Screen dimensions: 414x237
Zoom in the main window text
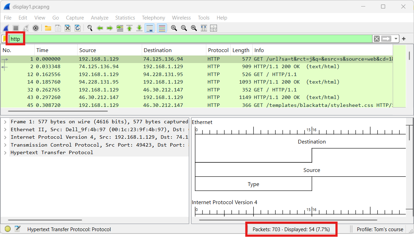click(174, 28)
